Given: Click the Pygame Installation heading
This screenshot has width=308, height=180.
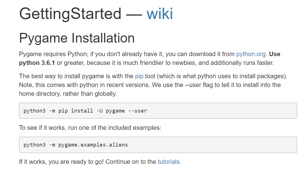Looking at the screenshot, I should 77,38.
